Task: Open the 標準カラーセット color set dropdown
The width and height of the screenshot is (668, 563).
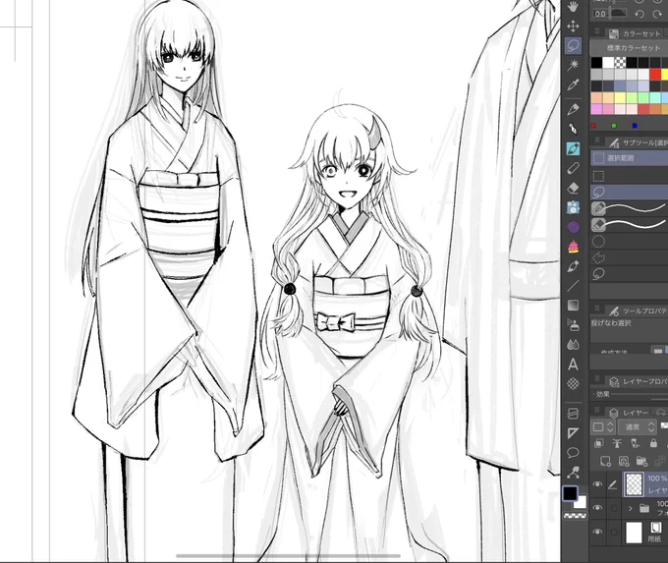Action: pos(630,48)
